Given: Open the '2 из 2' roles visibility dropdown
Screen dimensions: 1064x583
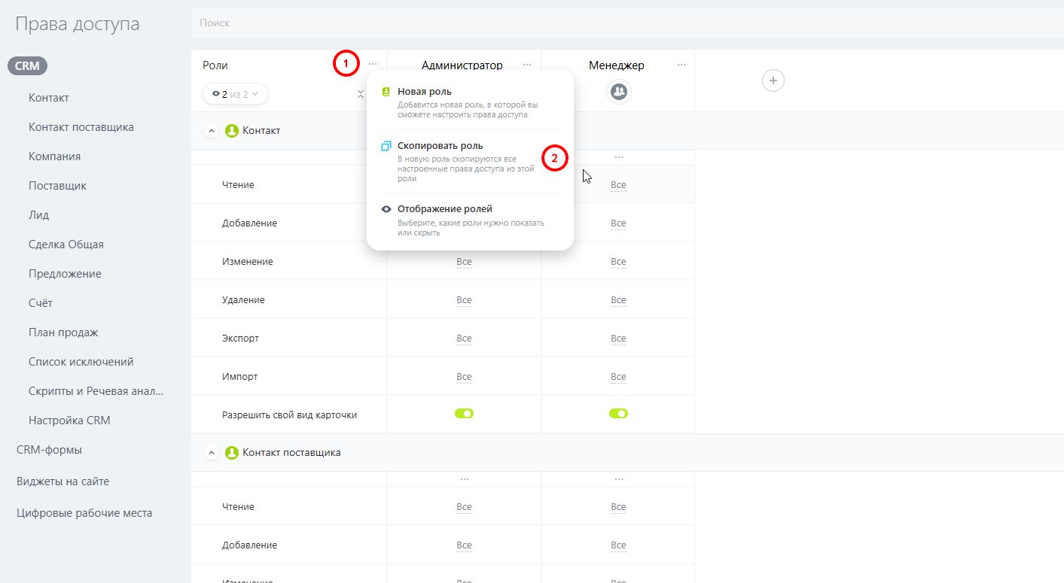Looking at the screenshot, I should click(235, 94).
